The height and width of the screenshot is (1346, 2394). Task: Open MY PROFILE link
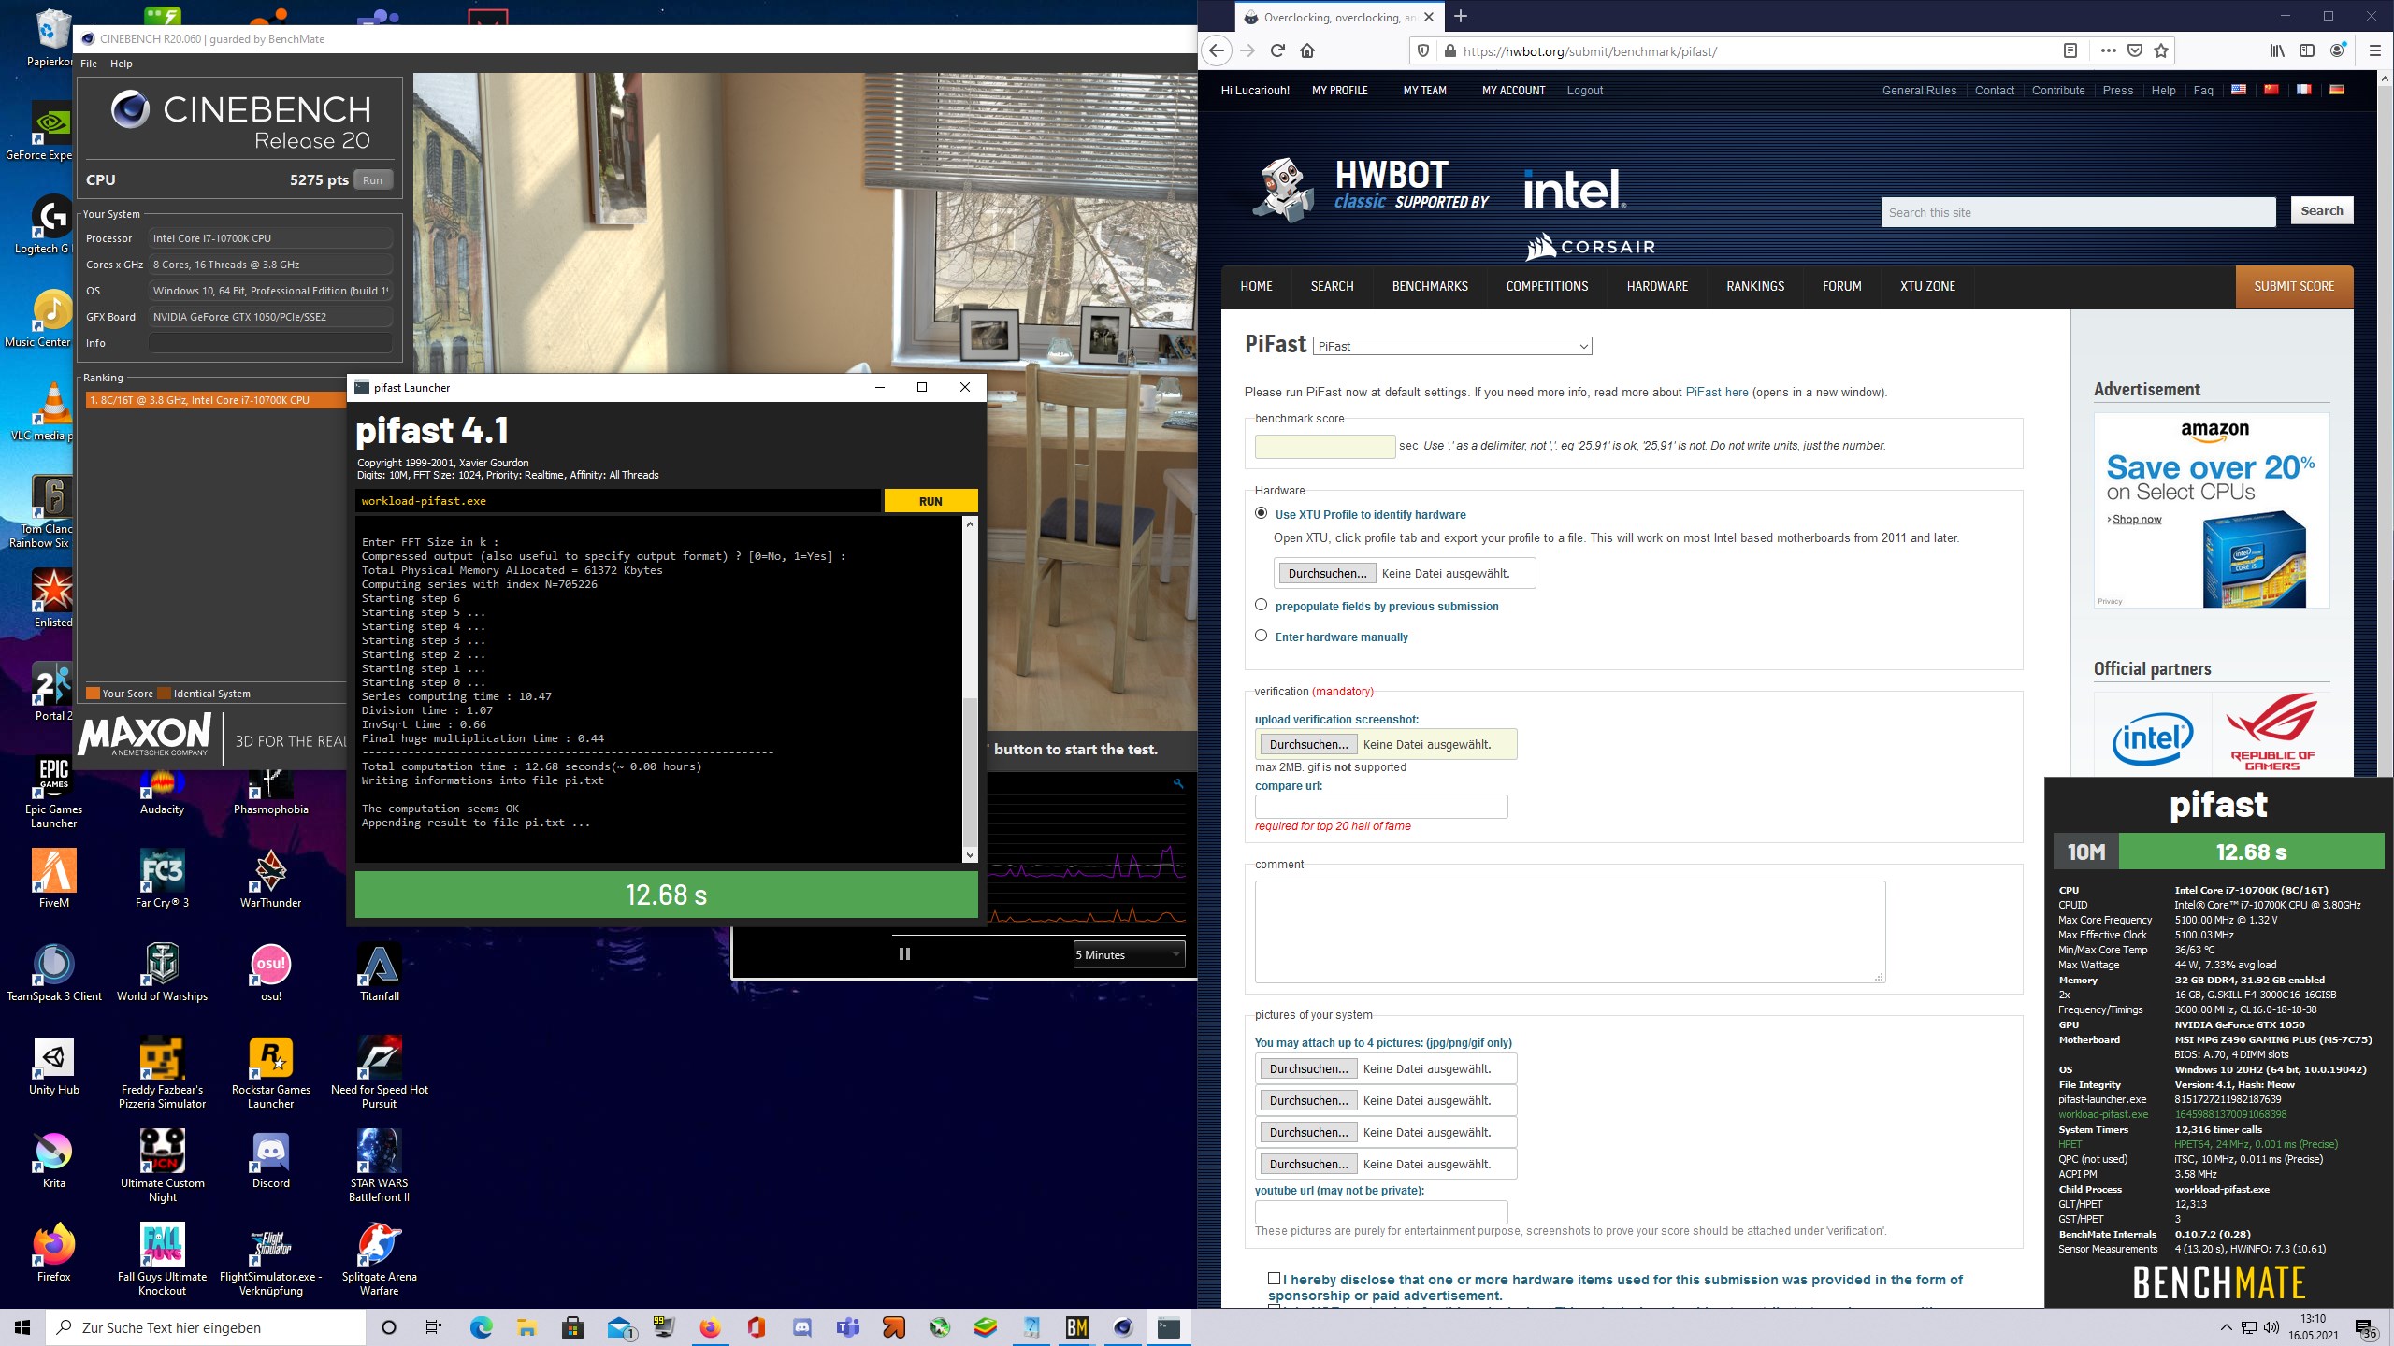click(1340, 91)
